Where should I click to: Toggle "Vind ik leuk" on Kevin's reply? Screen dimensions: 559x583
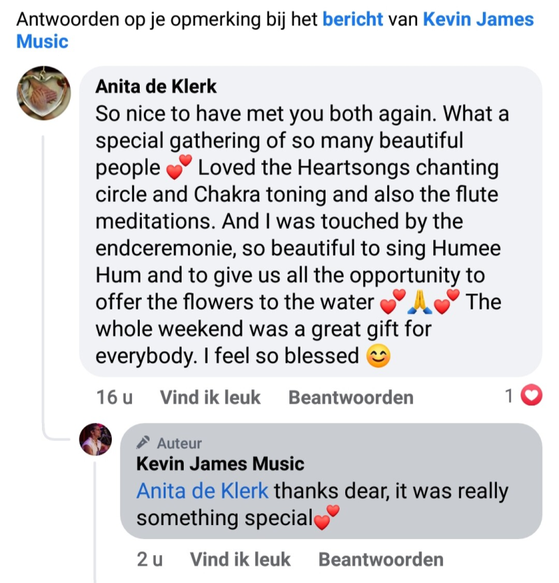pos(240,559)
